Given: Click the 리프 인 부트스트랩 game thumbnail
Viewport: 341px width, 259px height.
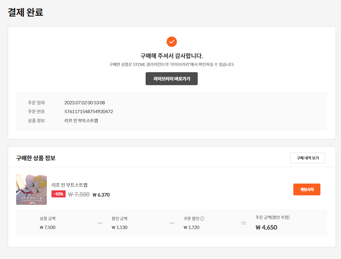Looking at the screenshot, I should pyautogui.click(x=31, y=189).
